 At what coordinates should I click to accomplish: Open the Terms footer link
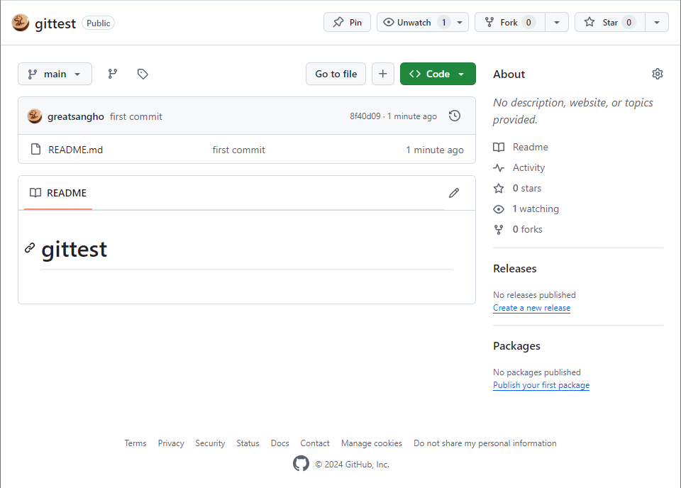pos(135,443)
